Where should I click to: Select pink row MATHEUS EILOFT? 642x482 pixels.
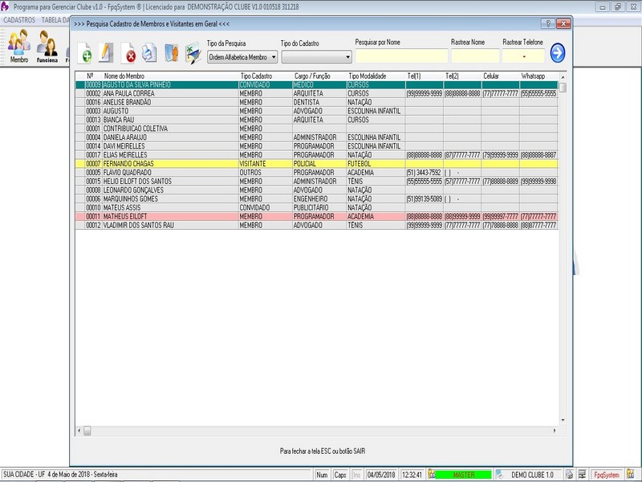(316, 216)
